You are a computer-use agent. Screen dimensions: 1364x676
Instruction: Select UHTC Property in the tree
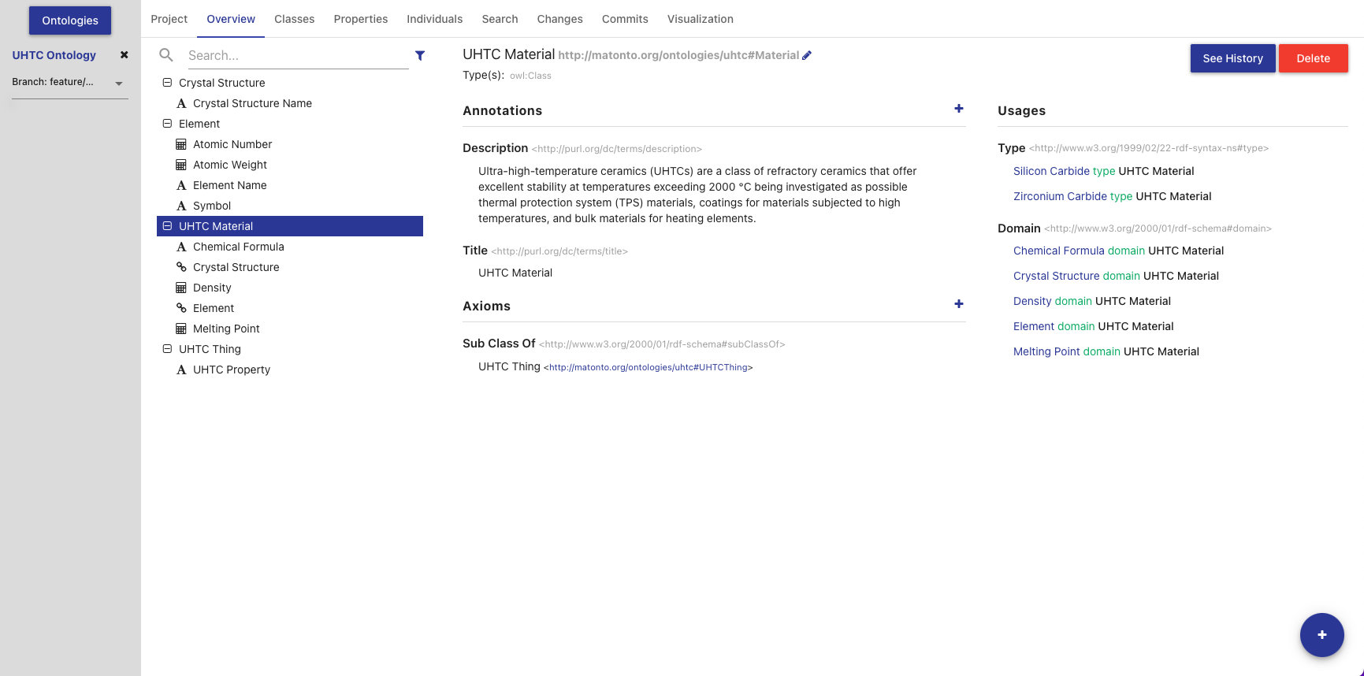click(232, 370)
